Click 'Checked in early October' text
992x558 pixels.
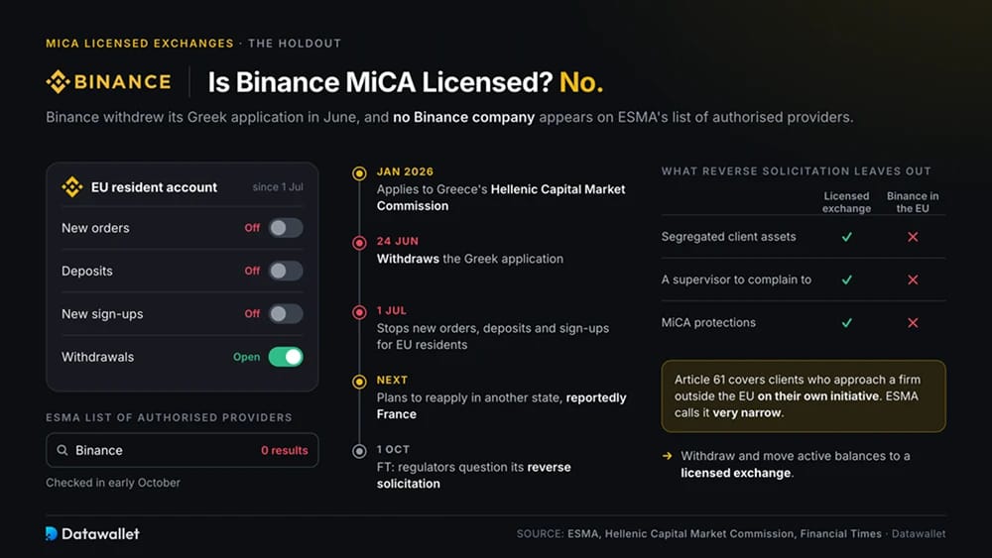113,482
